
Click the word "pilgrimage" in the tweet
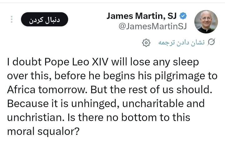coord(167,76)
